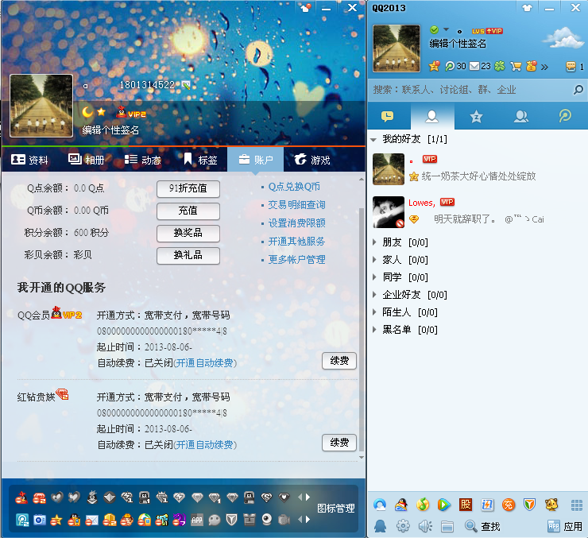Launch QQ Game penguin icon in app bar
Image resolution: width=588 pixels, height=538 pixels.
(x=401, y=505)
